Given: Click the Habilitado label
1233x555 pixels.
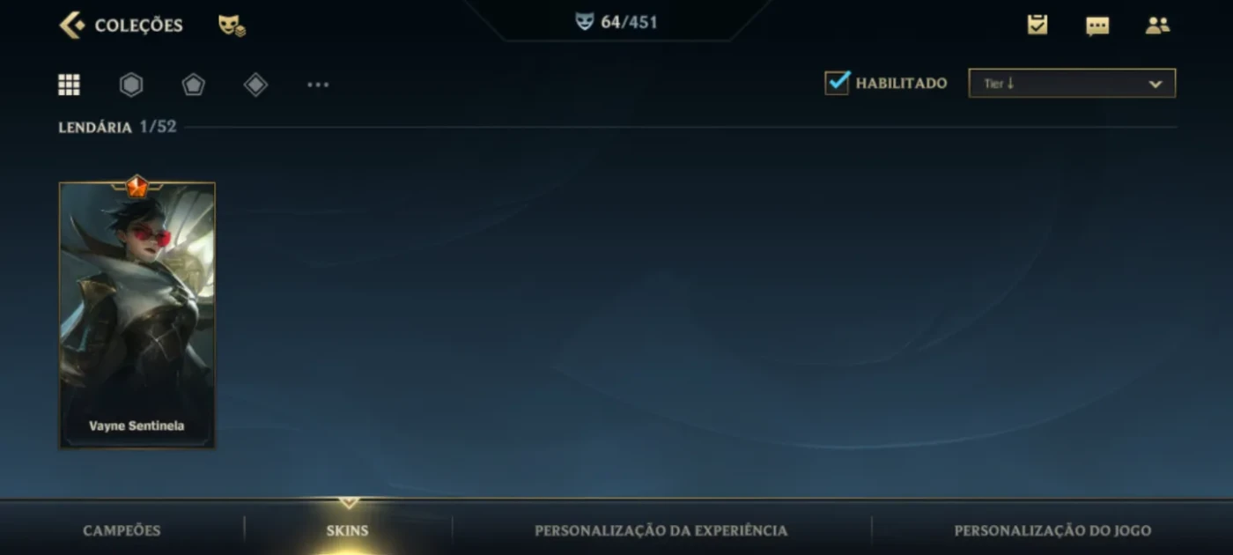Looking at the screenshot, I should [x=901, y=84].
